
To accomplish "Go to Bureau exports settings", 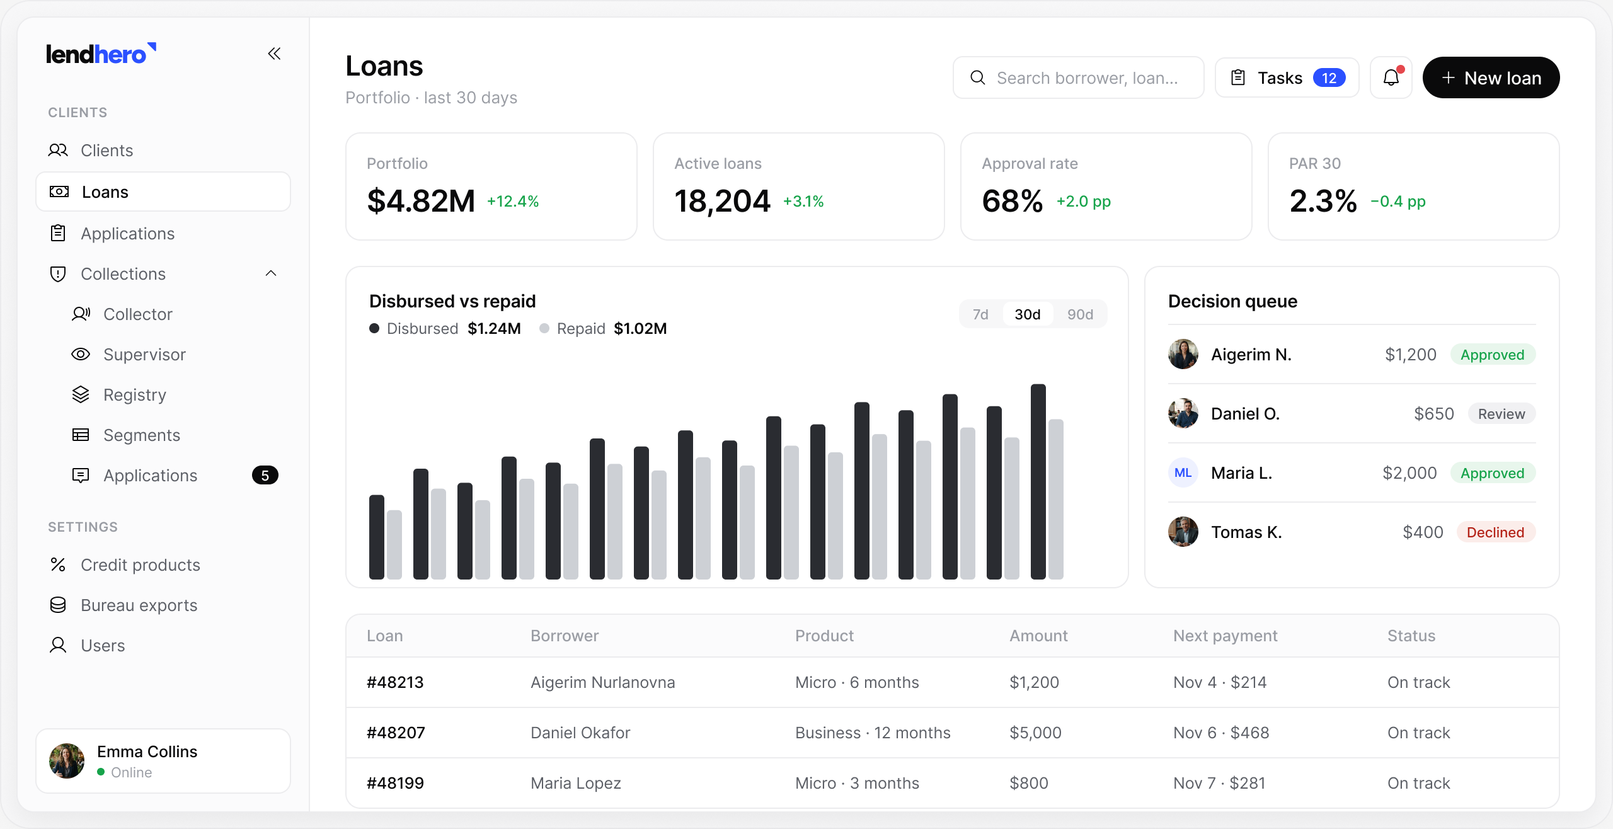I will pos(163,605).
